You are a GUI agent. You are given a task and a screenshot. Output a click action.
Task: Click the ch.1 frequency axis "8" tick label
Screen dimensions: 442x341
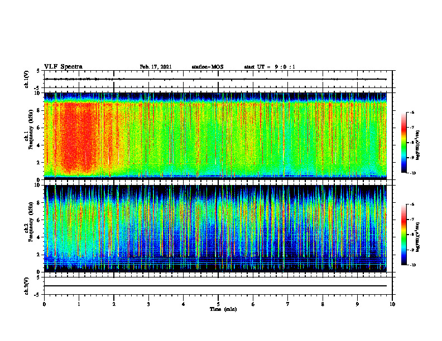(x=39, y=110)
